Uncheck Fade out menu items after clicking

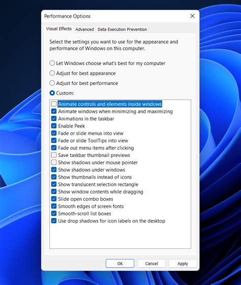[54, 148]
